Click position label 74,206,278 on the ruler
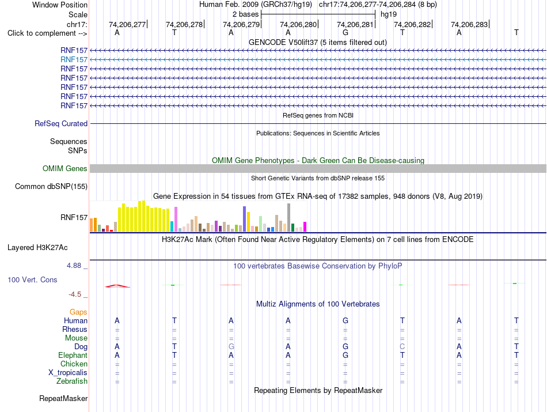Image resolution: width=547 pixels, height=412 pixels. point(184,24)
